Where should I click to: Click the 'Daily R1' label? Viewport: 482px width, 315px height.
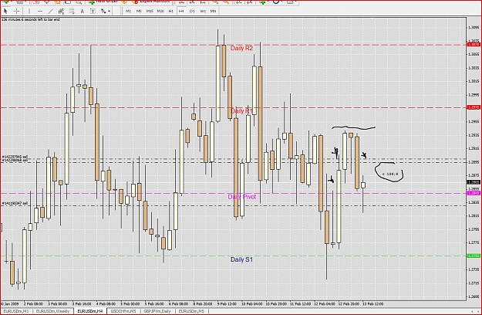click(x=241, y=110)
